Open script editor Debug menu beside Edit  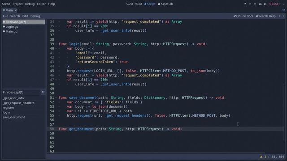click(x=35, y=16)
